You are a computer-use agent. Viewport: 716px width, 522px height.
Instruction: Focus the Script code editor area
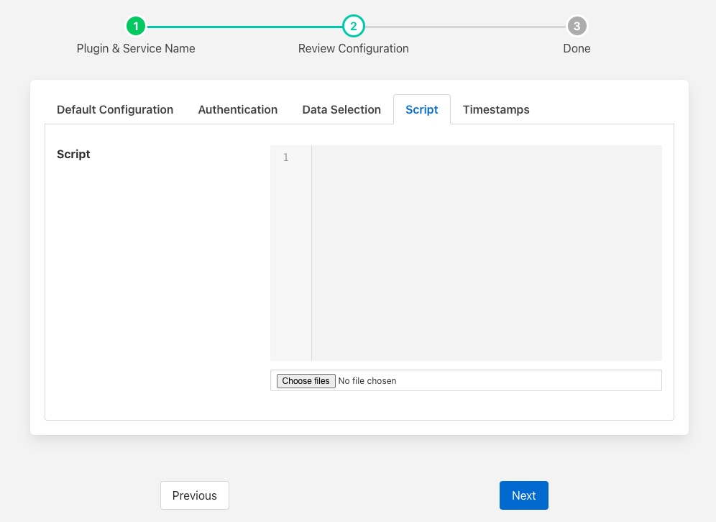(486, 252)
